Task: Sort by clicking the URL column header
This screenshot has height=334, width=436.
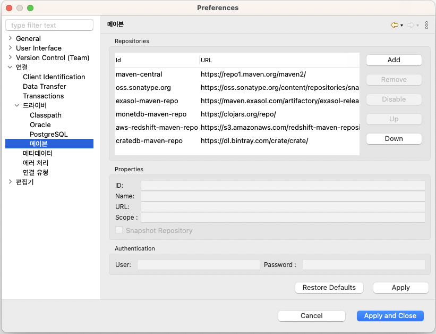Action: click(x=207, y=60)
